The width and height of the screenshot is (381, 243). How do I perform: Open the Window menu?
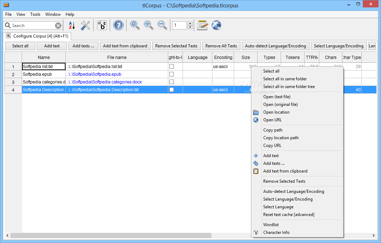pyautogui.click(x=53, y=14)
